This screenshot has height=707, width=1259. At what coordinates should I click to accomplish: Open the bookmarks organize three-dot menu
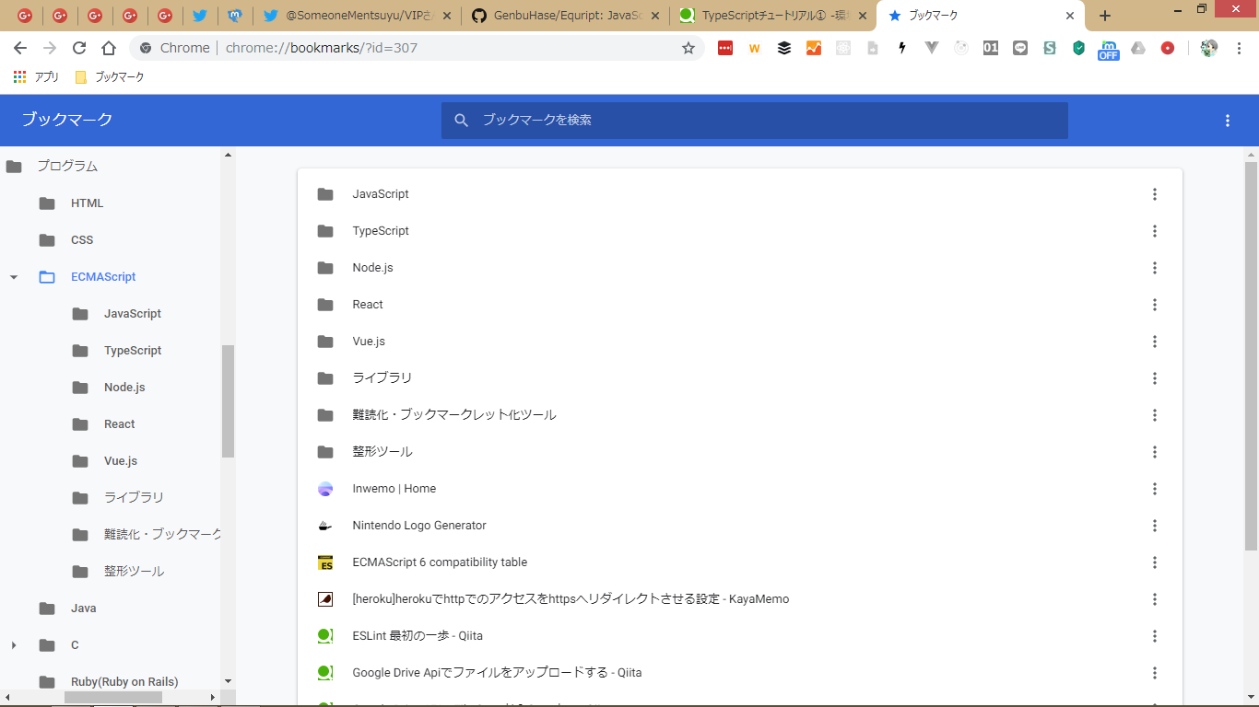tap(1227, 121)
